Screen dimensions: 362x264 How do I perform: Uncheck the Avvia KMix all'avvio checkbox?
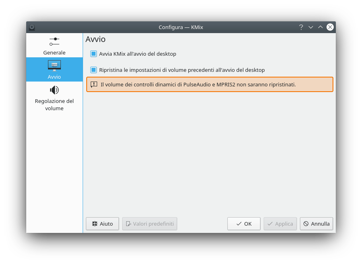(94, 54)
